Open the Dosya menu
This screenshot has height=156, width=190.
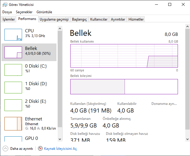7,12
